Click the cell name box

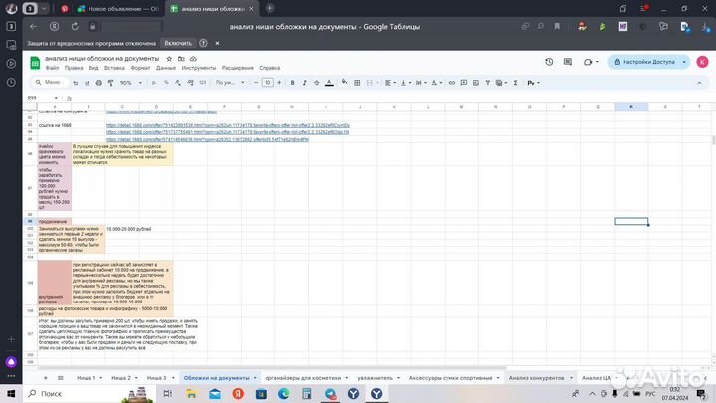[x=35, y=98]
